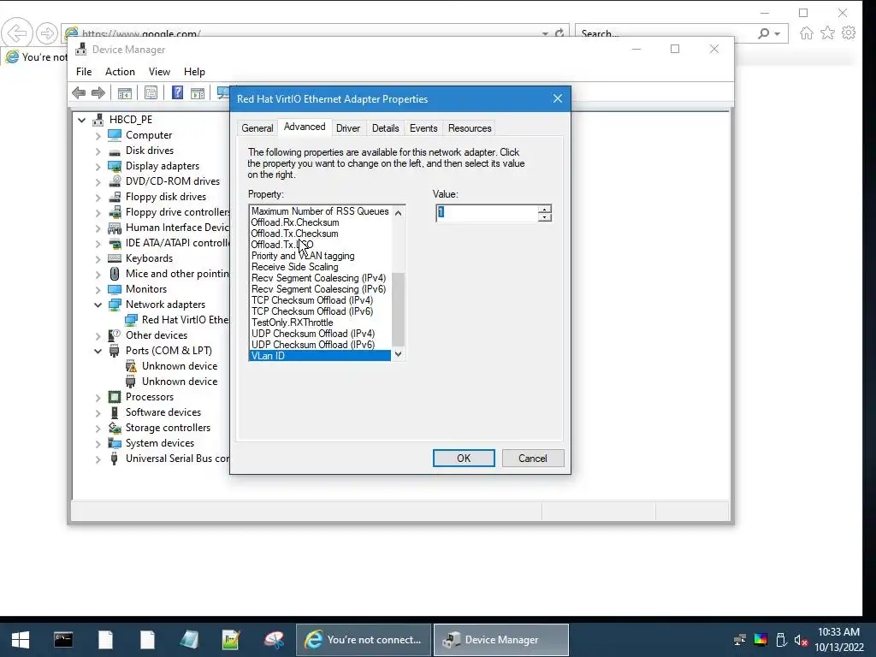Switch to the Details tab

(x=386, y=128)
